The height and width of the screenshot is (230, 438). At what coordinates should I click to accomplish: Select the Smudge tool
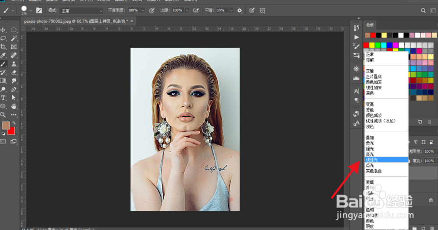point(14,81)
